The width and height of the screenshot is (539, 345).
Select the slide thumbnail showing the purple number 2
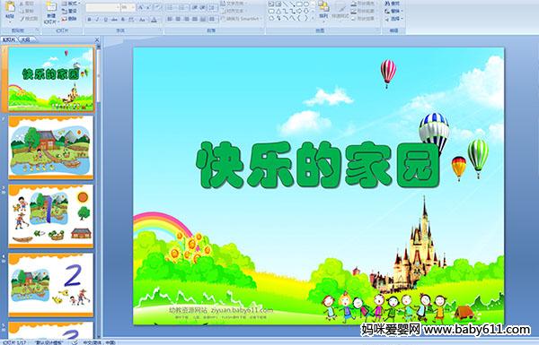click(x=51, y=284)
